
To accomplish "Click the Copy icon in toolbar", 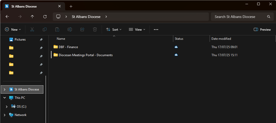I will click(45, 29).
